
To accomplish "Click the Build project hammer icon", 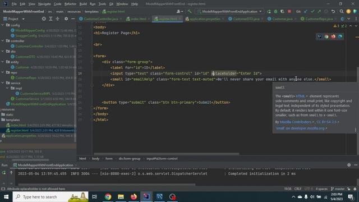I will (x=190, y=11).
